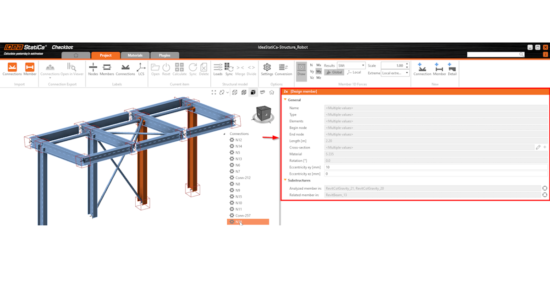550x288 pixels.
Task: Edit cross-section with the pencil icon
Action: click(x=538, y=148)
